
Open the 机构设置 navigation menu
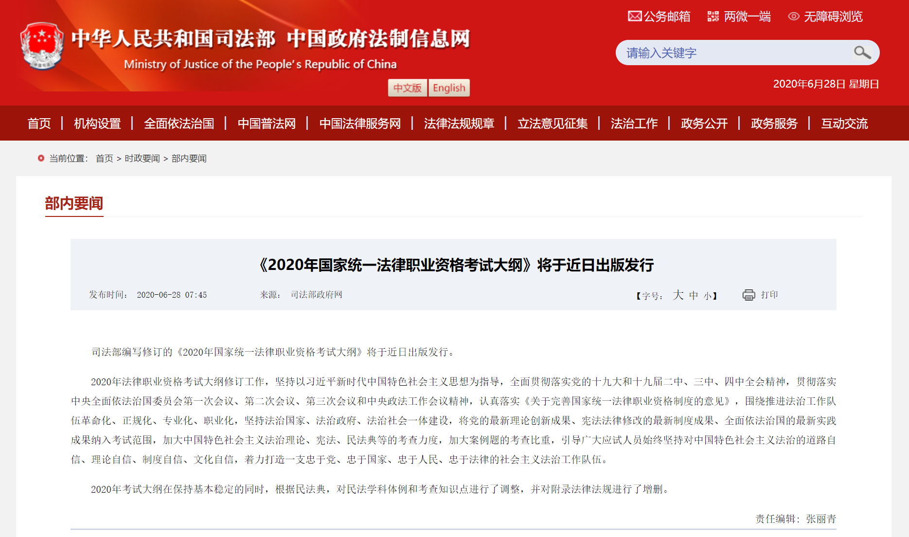(x=97, y=124)
